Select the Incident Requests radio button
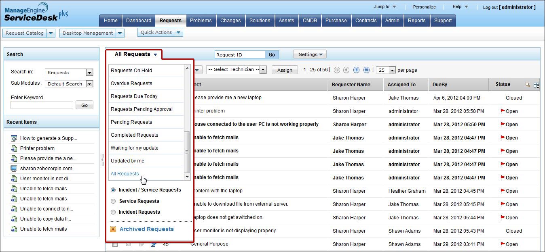The image size is (545, 252). click(113, 212)
